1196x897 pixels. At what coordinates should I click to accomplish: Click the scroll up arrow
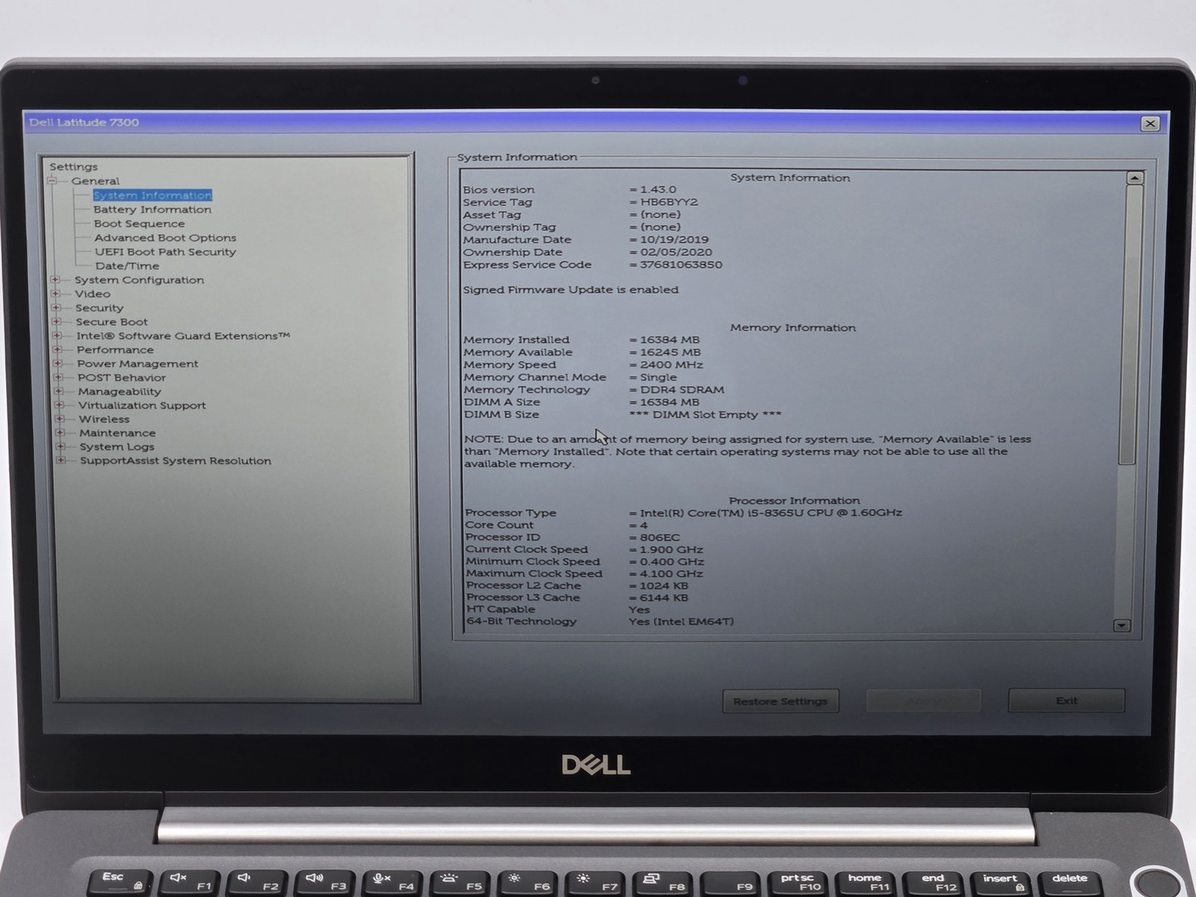(x=1135, y=178)
